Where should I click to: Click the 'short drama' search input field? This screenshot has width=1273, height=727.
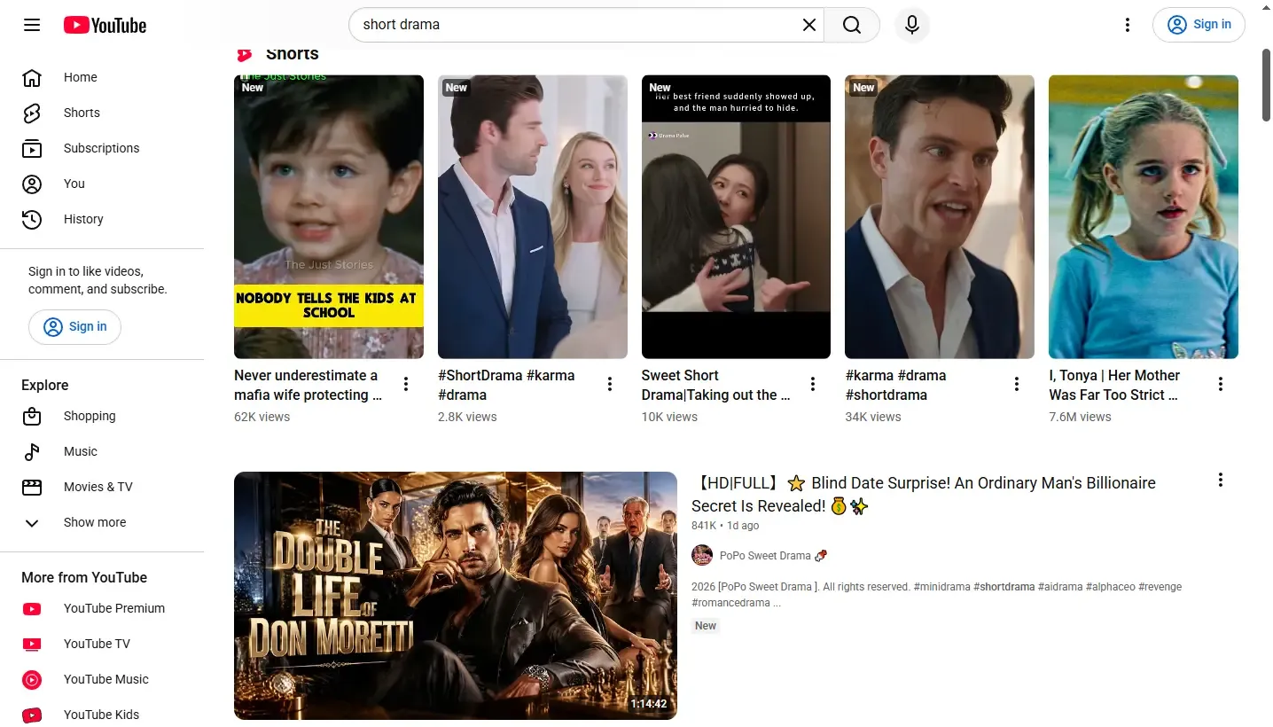pos(578,25)
